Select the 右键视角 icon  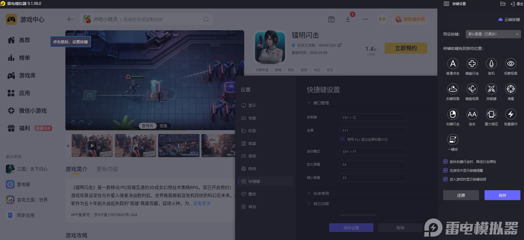pyautogui.click(x=453, y=89)
